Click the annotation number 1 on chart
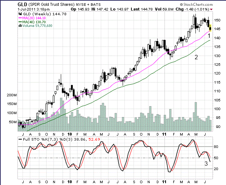This screenshot has height=185, width=226. tap(209, 36)
